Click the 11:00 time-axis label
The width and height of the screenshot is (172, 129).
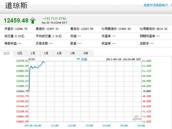click(55, 125)
